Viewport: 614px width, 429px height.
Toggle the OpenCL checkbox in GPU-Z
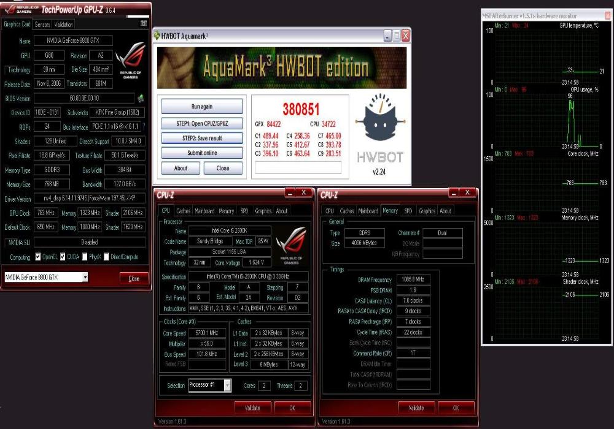coord(38,257)
